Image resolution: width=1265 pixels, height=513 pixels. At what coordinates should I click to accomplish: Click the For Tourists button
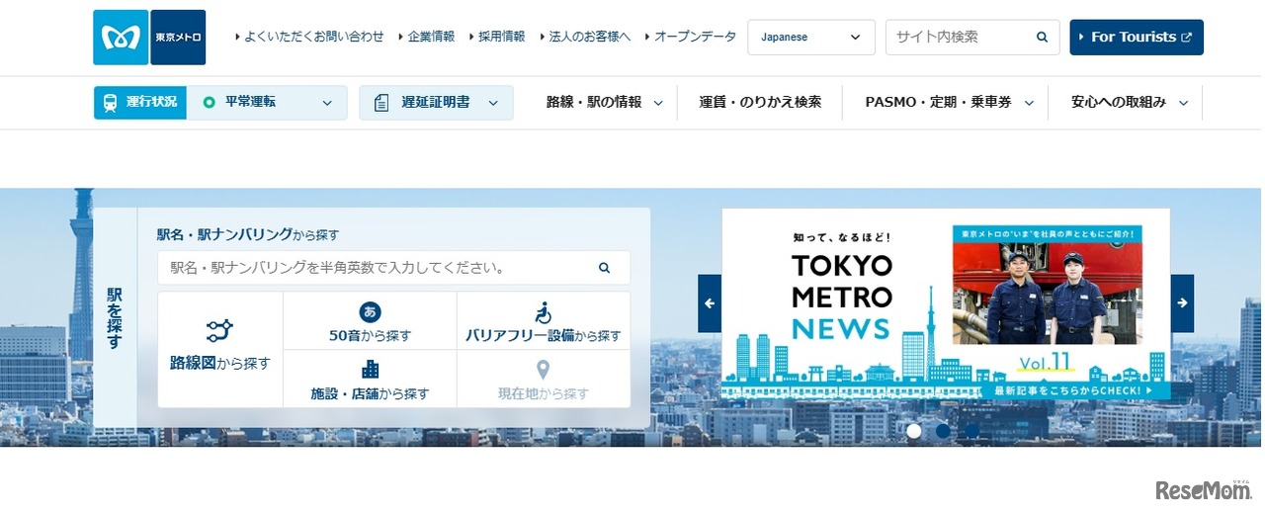1137,38
